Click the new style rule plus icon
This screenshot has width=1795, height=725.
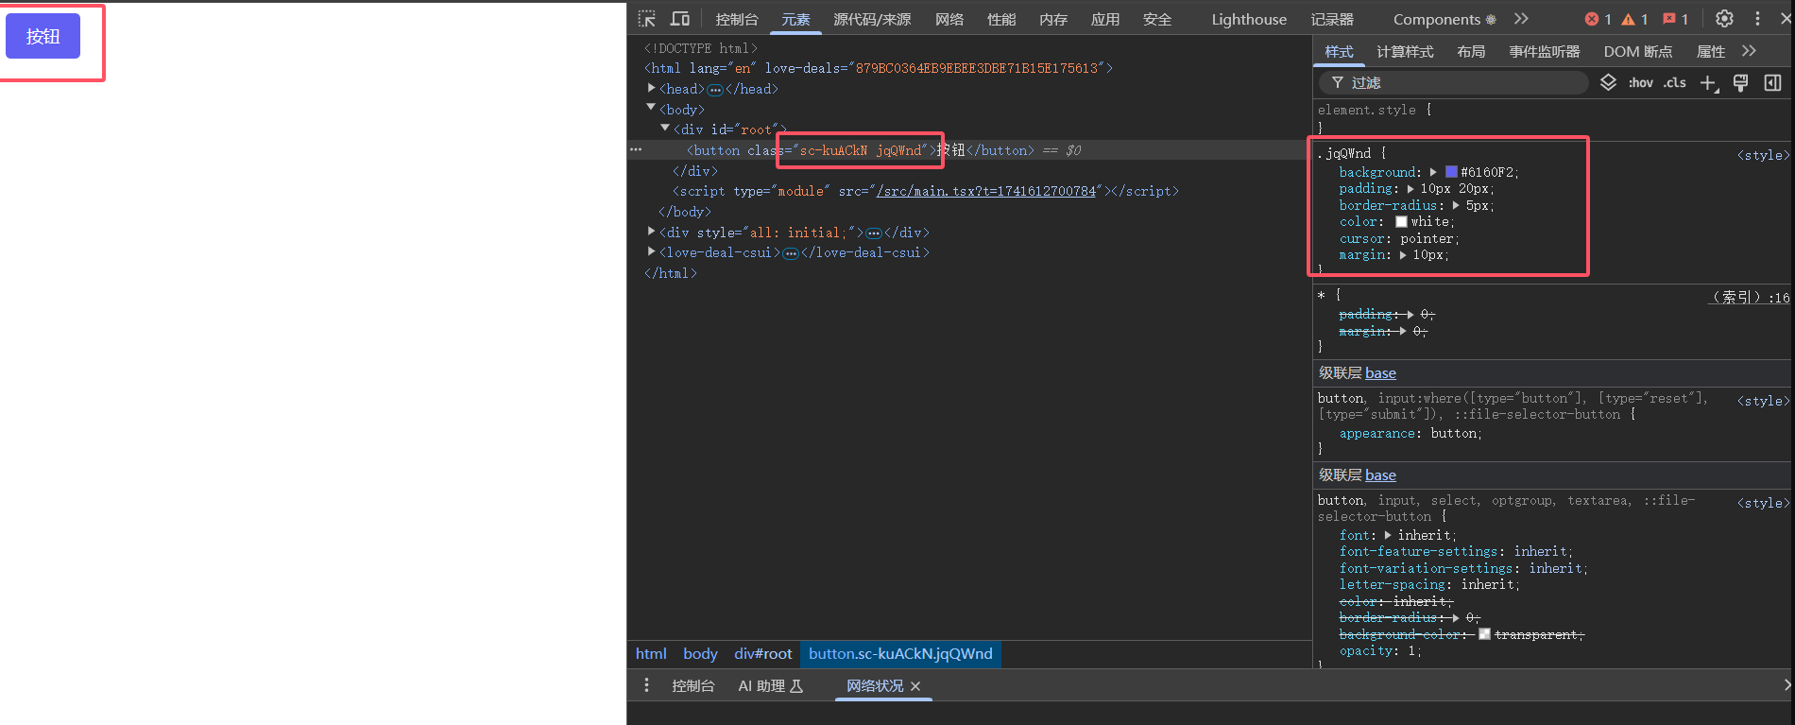(x=1708, y=83)
